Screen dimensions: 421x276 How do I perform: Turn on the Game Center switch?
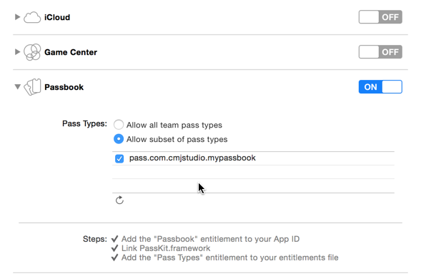point(380,52)
